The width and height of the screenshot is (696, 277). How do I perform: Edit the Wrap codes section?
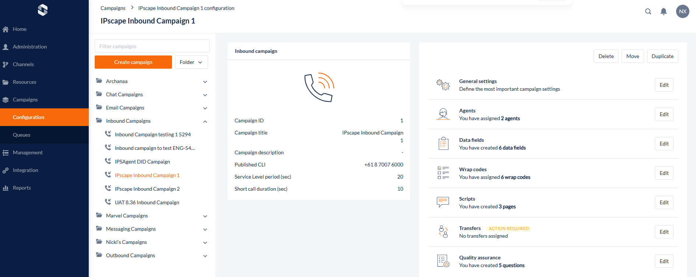pyautogui.click(x=664, y=173)
